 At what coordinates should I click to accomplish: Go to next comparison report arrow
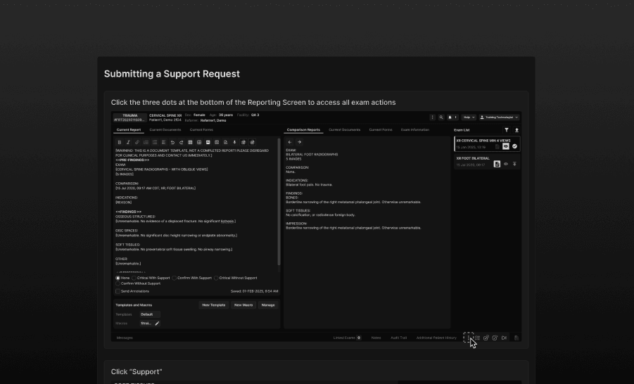[299, 142]
